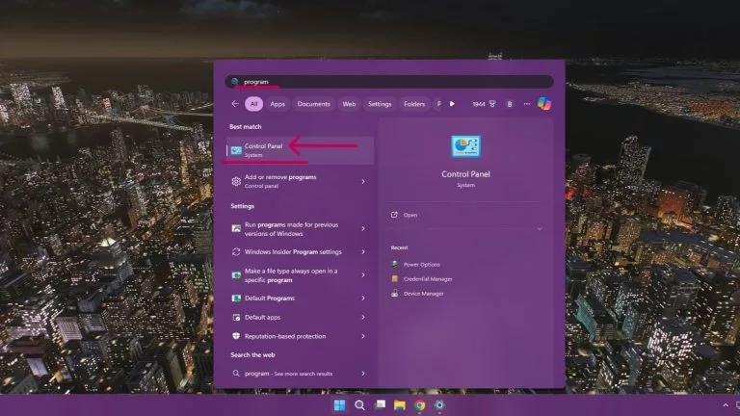Expand Add or remove programs chevron
The height and width of the screenshot is (416, 740).
(363, 181)
